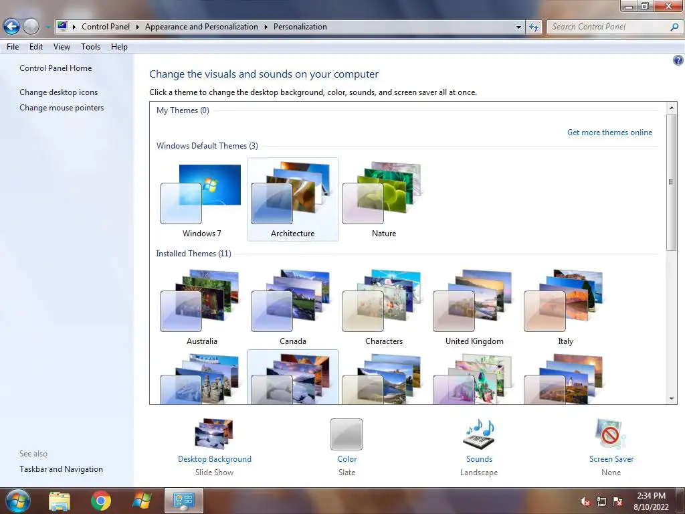Image resolution: width=685 pixels, height=514 pixels.
Task: Apply the Canada theme
Action: tap(293, 307)
